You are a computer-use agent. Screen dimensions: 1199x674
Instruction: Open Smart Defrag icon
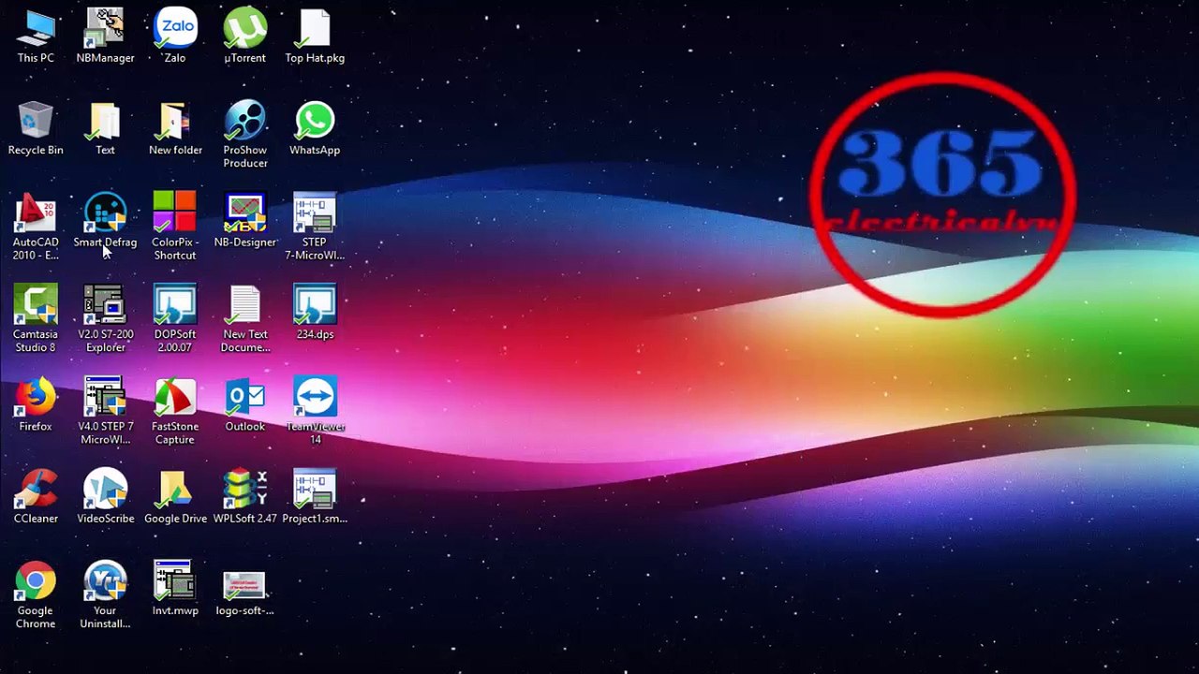[x=105, y=221]
